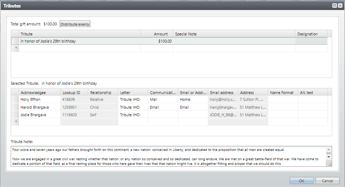Open the Letter cell for Harold Bhargava

(x=133, y=107)
